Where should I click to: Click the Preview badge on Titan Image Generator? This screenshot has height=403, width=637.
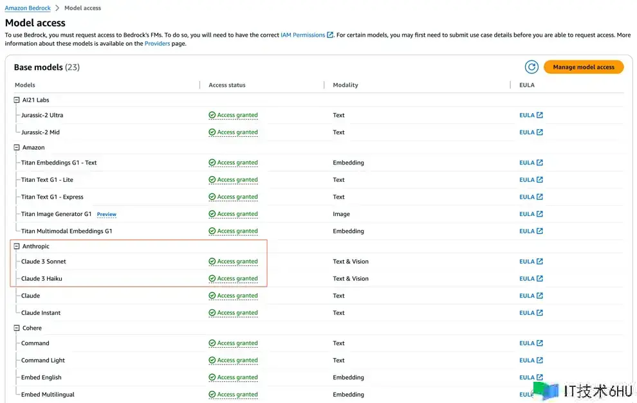(x=107, y=215)
